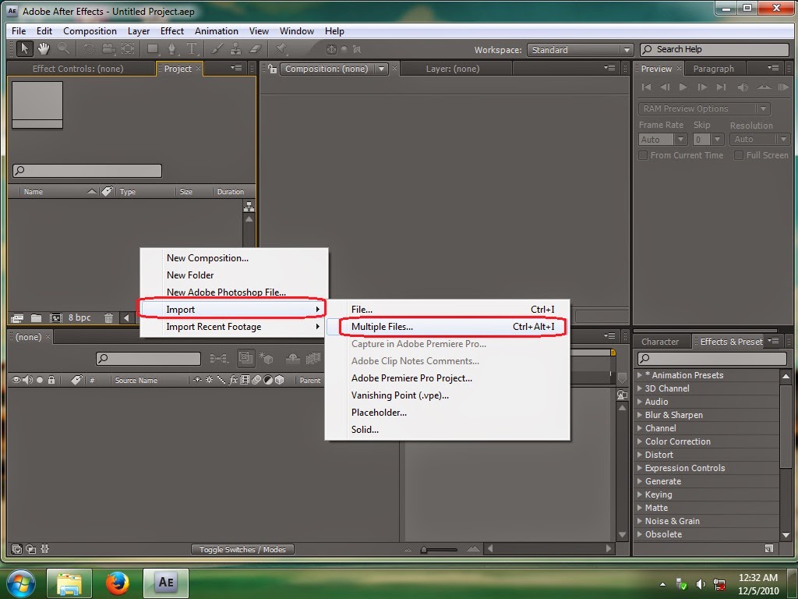Select New Composition... in context menu
798x599 pixels.
[234, 257]
